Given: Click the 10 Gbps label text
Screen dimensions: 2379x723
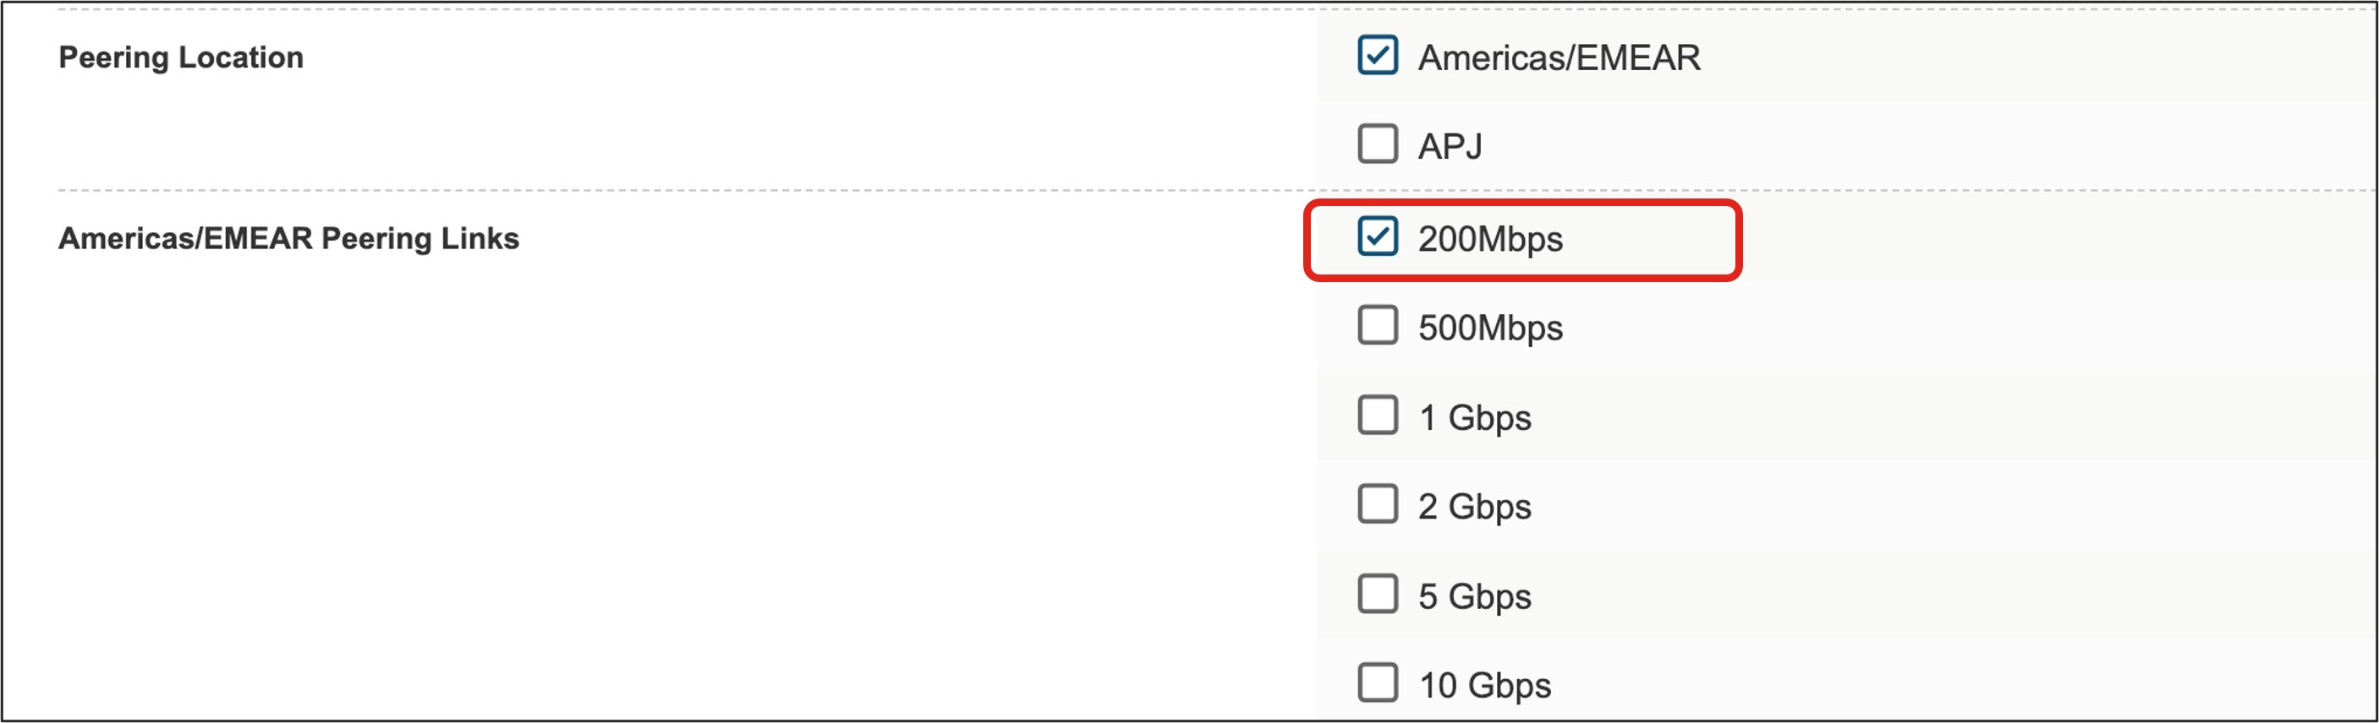Looking at the screenshot, I should (x=1484, y=686).
